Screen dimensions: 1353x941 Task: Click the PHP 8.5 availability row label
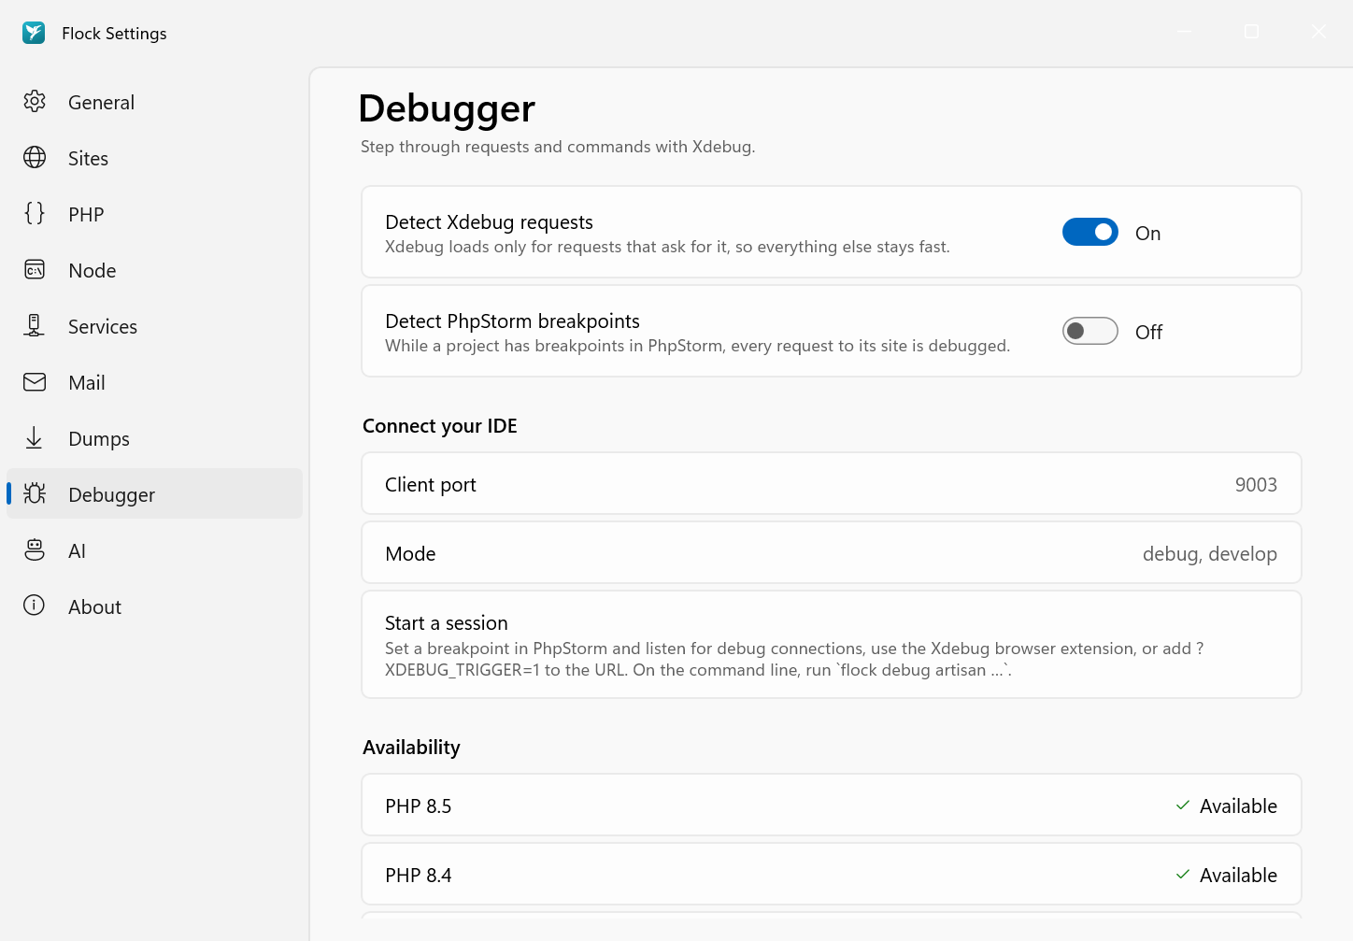pyautogui.click(x=419, y=806)
